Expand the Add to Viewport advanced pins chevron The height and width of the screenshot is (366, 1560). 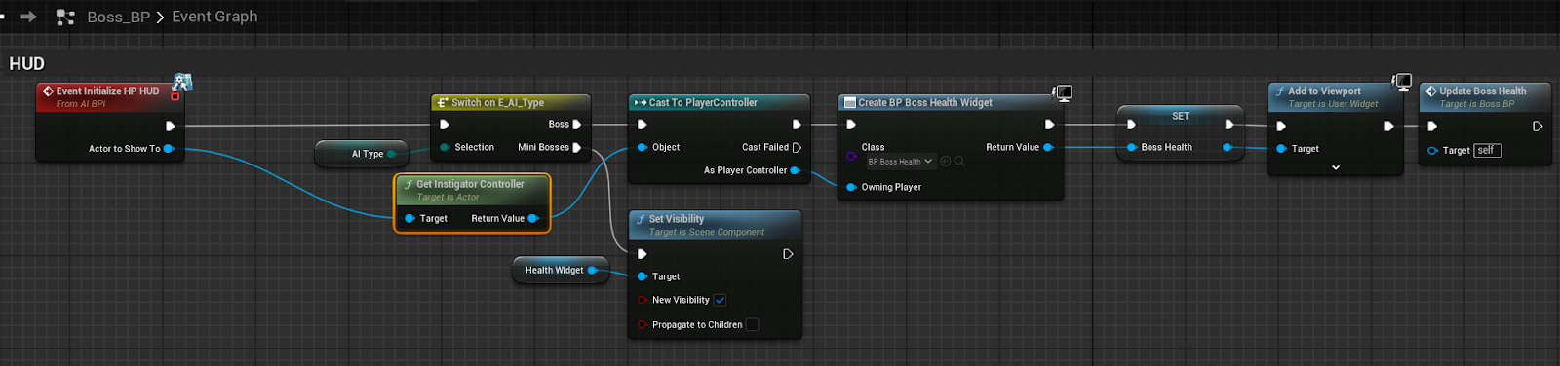point(1336,167)
